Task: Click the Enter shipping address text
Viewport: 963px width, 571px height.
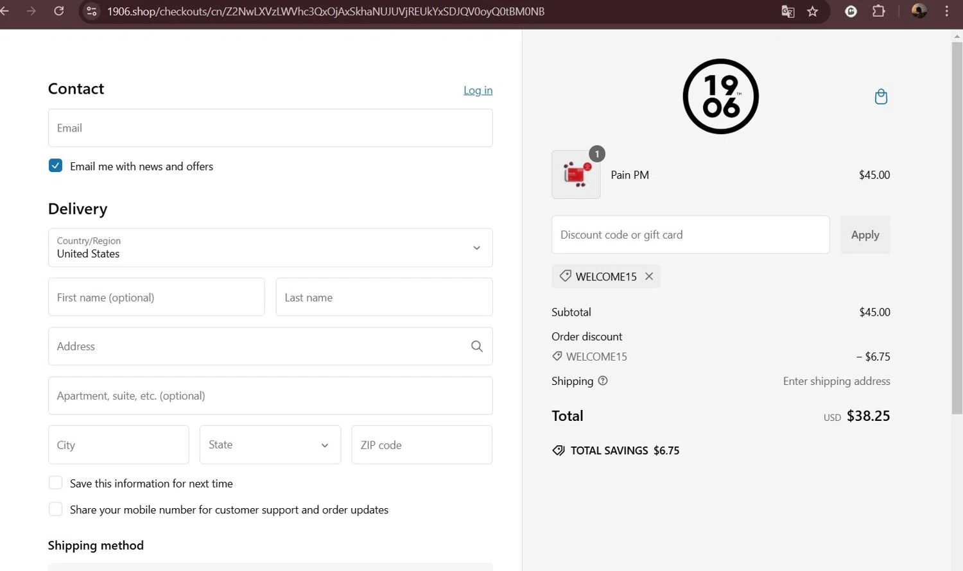Action: (x=837, y=381)
